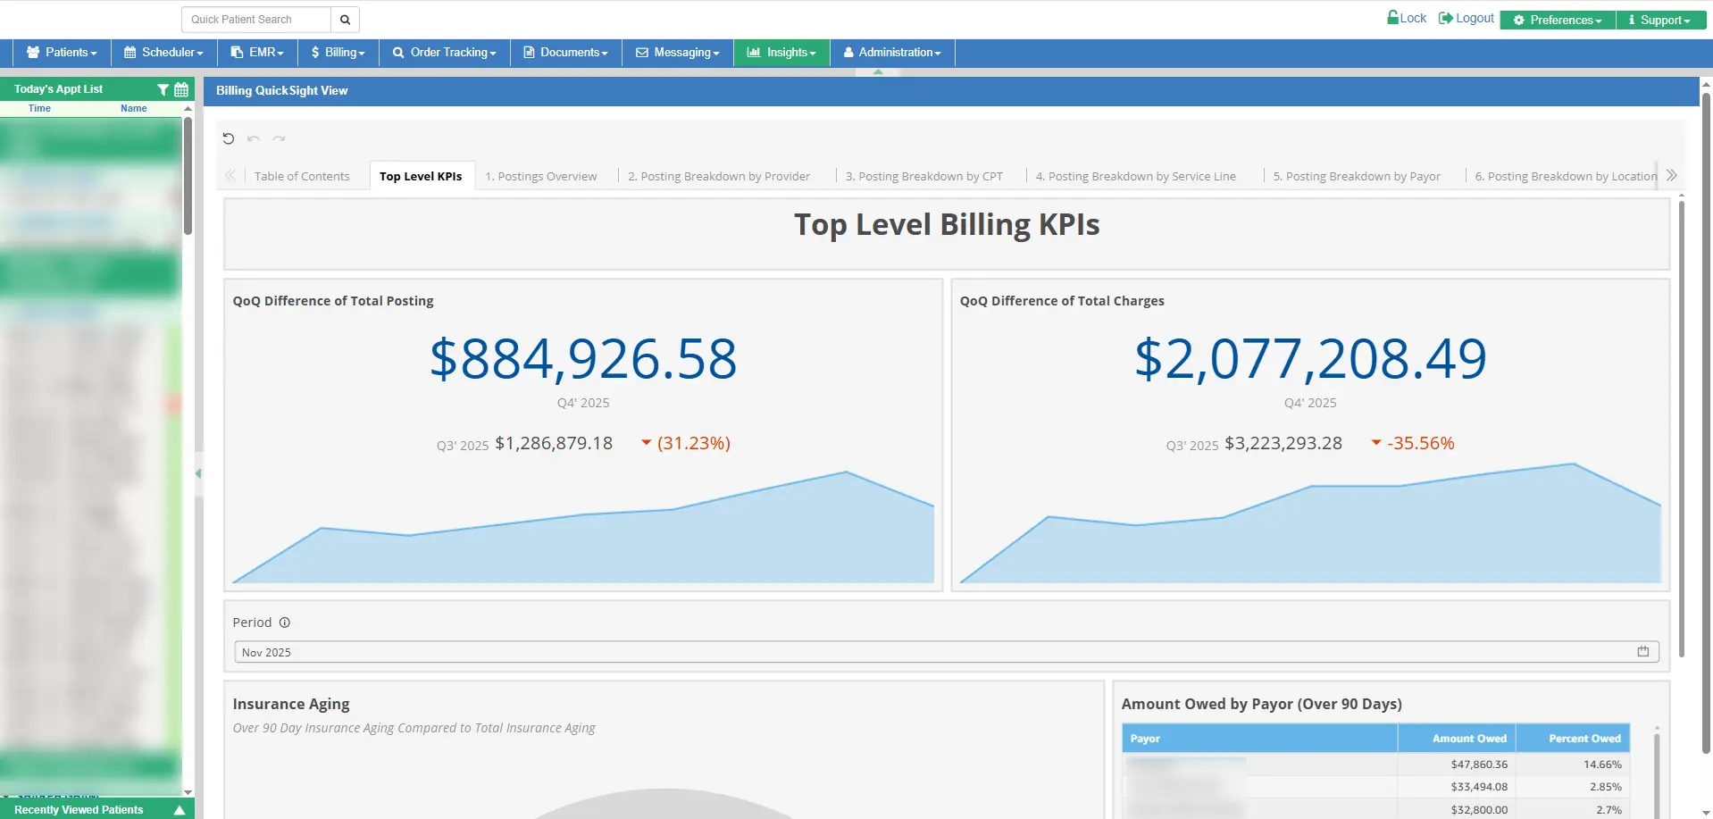
Task: Click the right chevron to reveal more tabs
Action: click(1672, 175)
